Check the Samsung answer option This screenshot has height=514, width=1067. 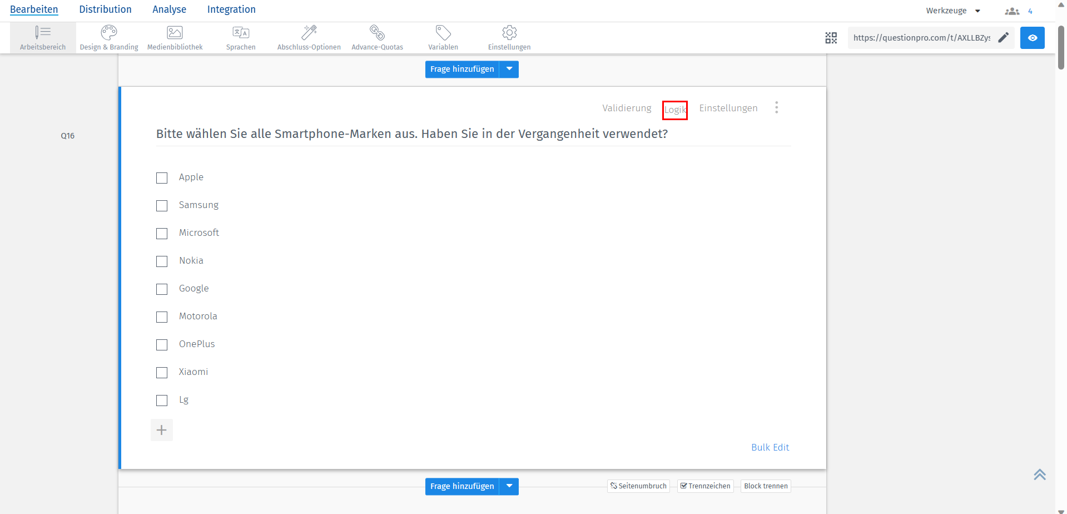(162, 205)
